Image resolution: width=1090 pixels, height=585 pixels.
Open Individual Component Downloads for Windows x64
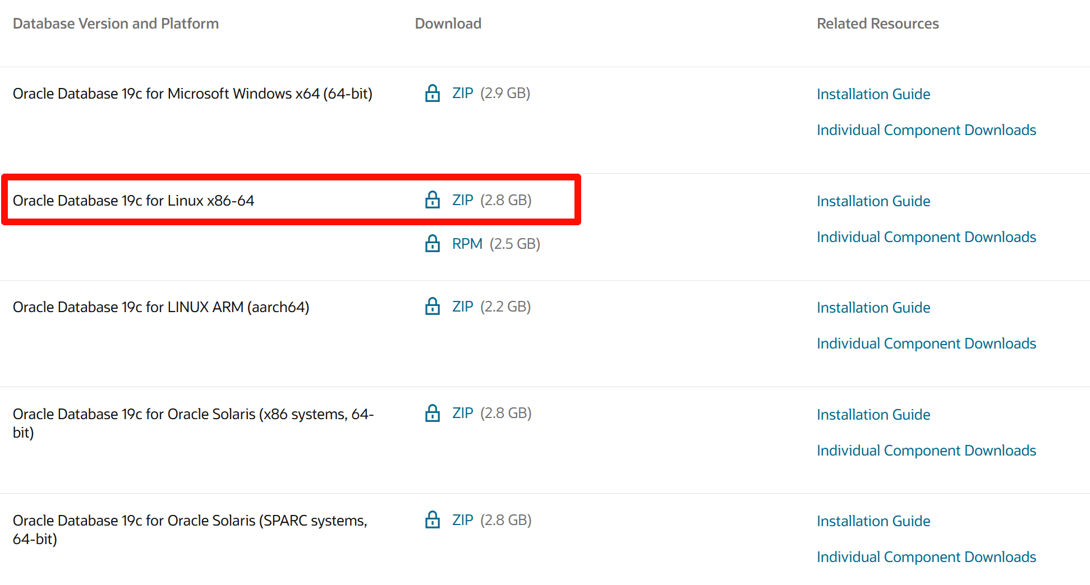pyautogui.click(x=926, y=130)
